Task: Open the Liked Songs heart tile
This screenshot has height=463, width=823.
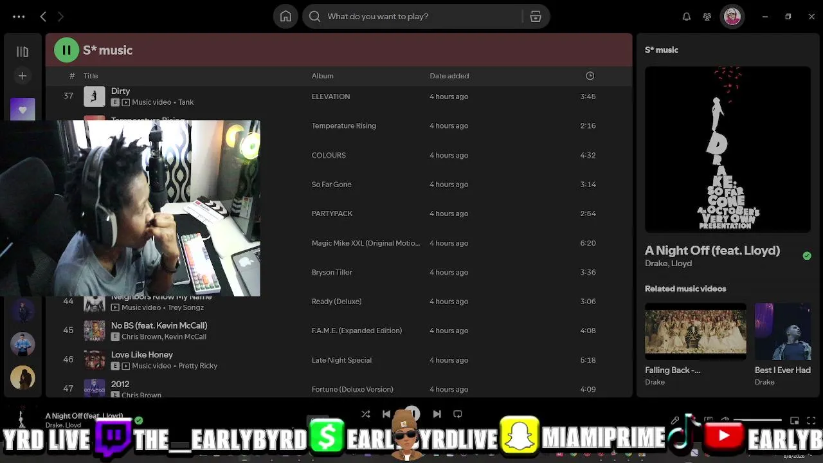Action: (x=23, y=109)
